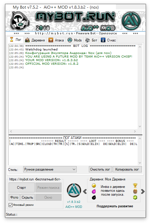Click the bot log scroll down arrow
151x224 pixels.
[x=140, y=126]
